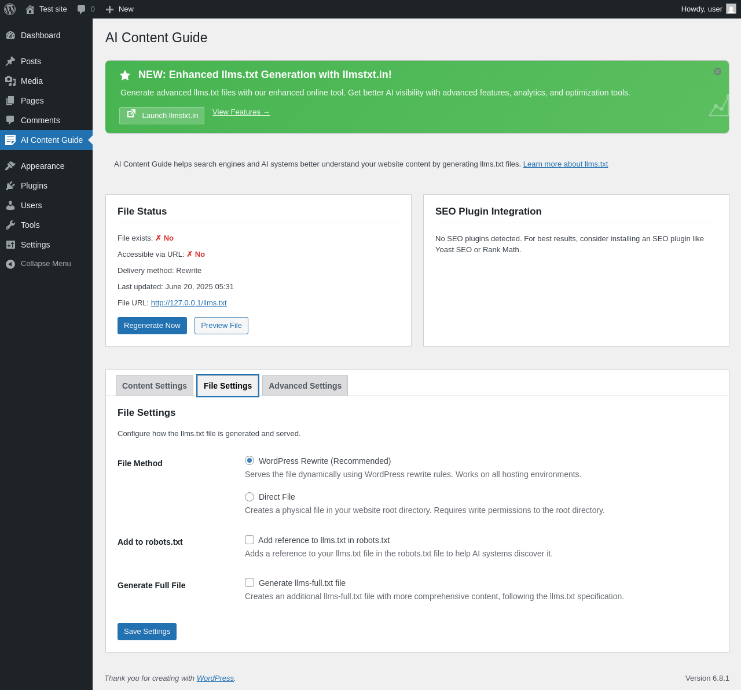Screen dimensions: 741x690
Task: Follow the View Features link
Action: (241, 112)
